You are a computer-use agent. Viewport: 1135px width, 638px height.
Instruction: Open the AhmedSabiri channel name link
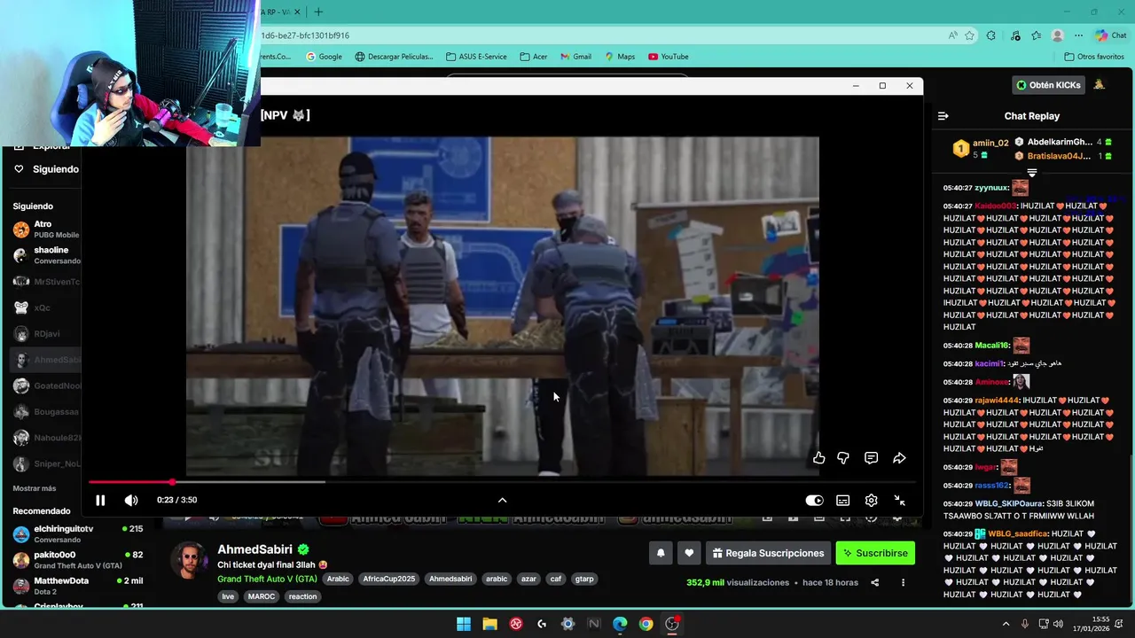click(254, 549)
